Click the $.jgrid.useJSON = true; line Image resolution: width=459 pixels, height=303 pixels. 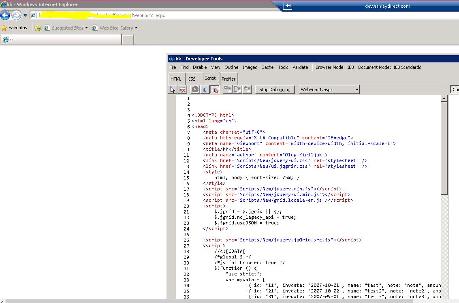[246, 223]
